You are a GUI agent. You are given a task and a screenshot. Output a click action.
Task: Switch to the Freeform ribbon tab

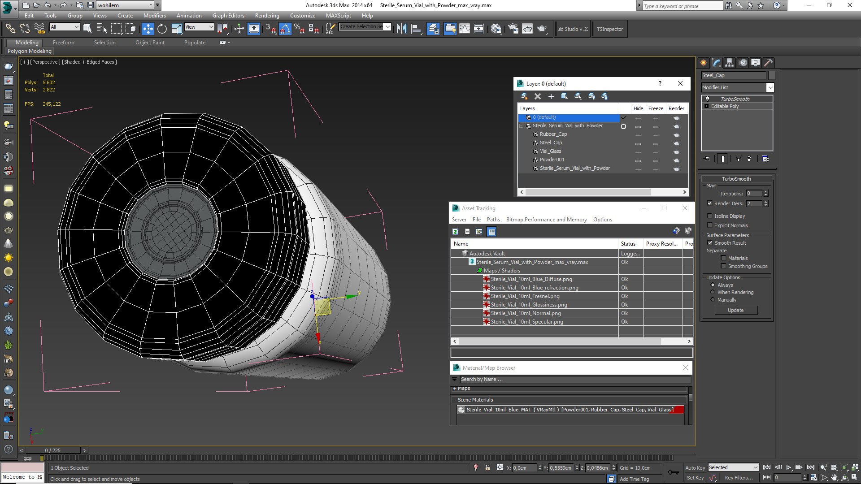[63, 43]
